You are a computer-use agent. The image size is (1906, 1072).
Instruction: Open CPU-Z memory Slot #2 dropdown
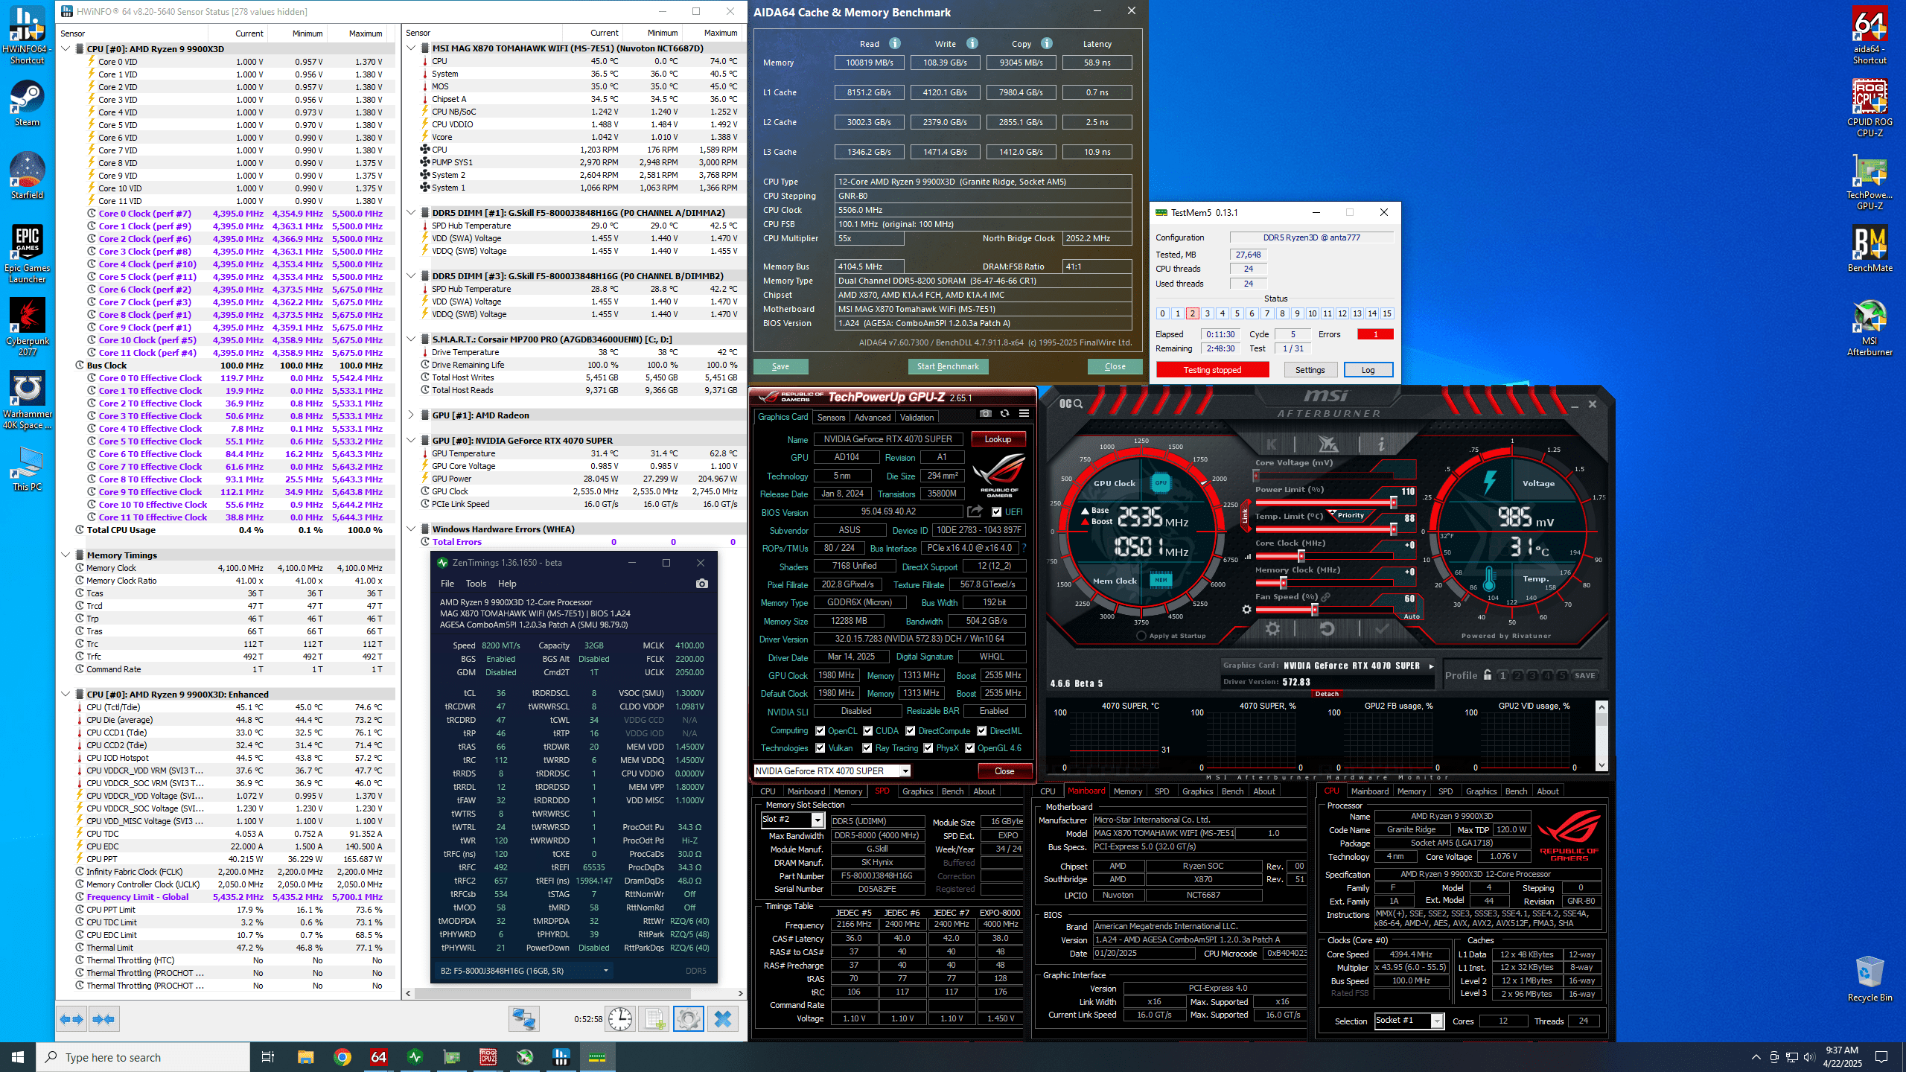(x=817, y=820)
